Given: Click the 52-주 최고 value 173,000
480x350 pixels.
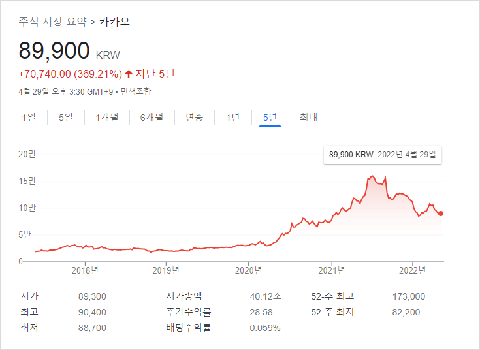Looking at the screenshot, I should pyautogui.click(x=409, y=296).
